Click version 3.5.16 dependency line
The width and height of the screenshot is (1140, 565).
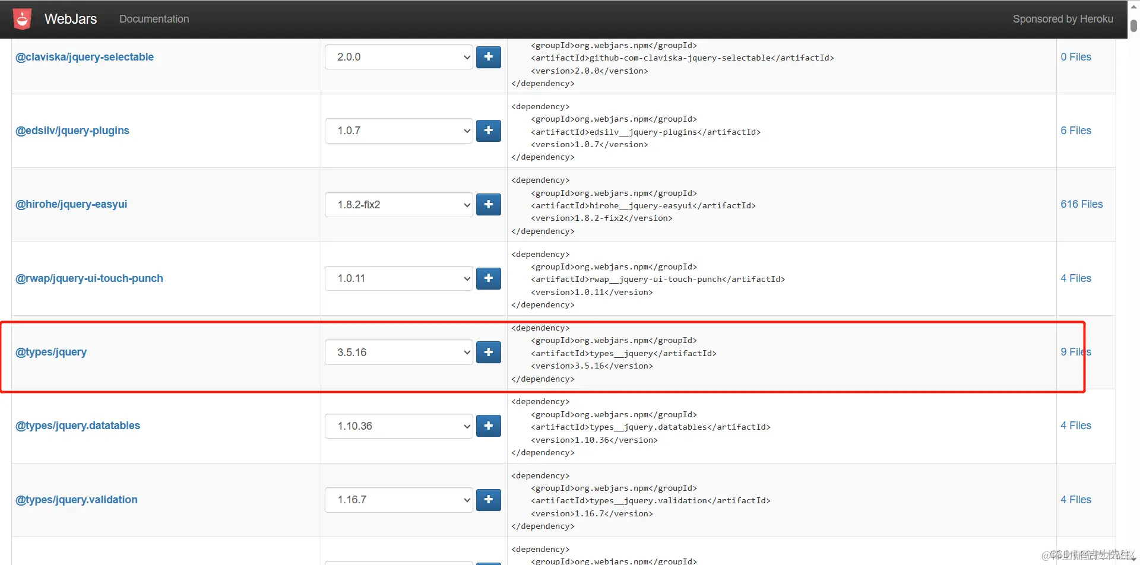point(592,366)
